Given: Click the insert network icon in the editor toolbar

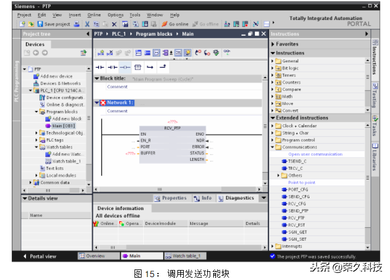Looking at the screenshot, I should tap(101, 53).
